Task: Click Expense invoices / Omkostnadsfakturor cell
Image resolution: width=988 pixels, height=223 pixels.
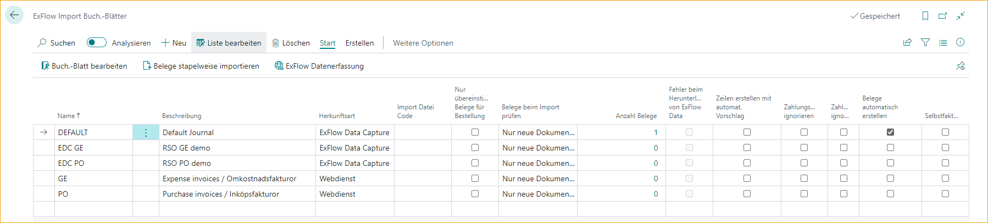Action: coord(237,179)
